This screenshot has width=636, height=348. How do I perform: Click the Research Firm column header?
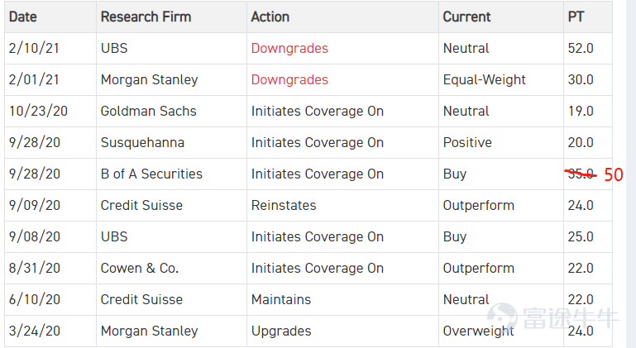(x=171, y=17)
